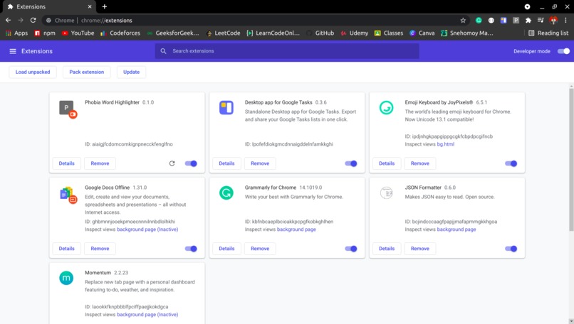Open the npm bookmark
The image size is (574, 324).
45,33
